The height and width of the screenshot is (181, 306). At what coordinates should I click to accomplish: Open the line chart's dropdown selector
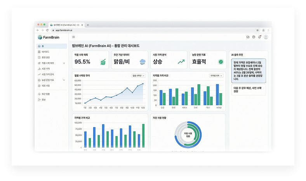138,76
